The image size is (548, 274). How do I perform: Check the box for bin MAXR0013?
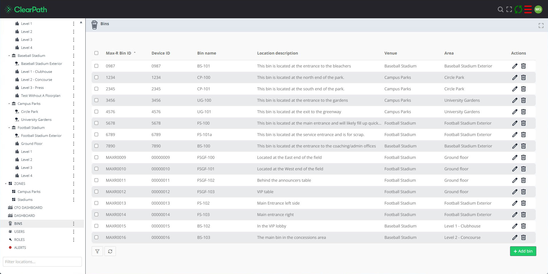(x=96, y=203)
